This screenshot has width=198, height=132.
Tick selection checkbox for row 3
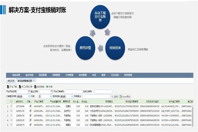(11, 115)
